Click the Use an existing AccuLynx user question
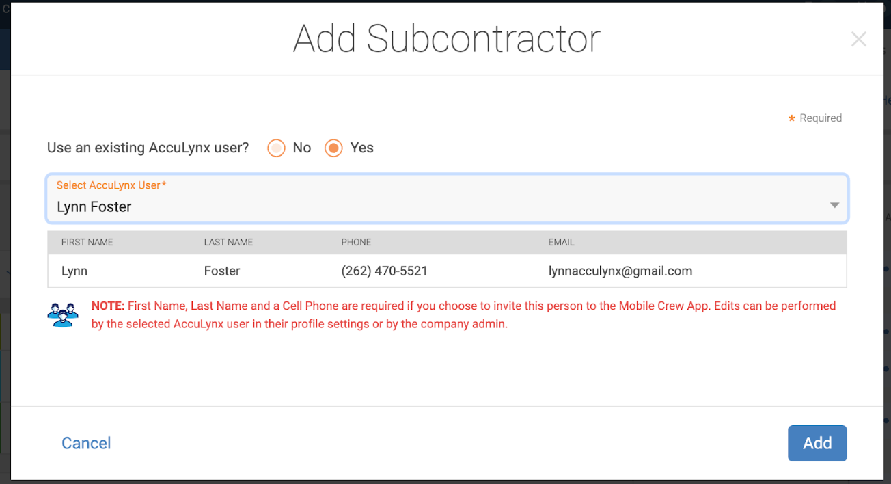 pyautogui.click(x=148, y=148)
